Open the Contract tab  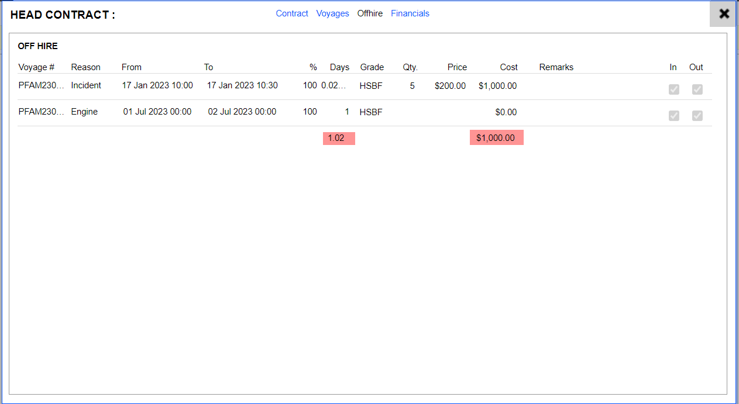click(292, 13)
